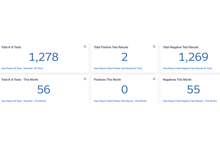The height and width of the screenshot is (147, 220).
Task: Click the total positive results number 2
Action: coord(124,57)
